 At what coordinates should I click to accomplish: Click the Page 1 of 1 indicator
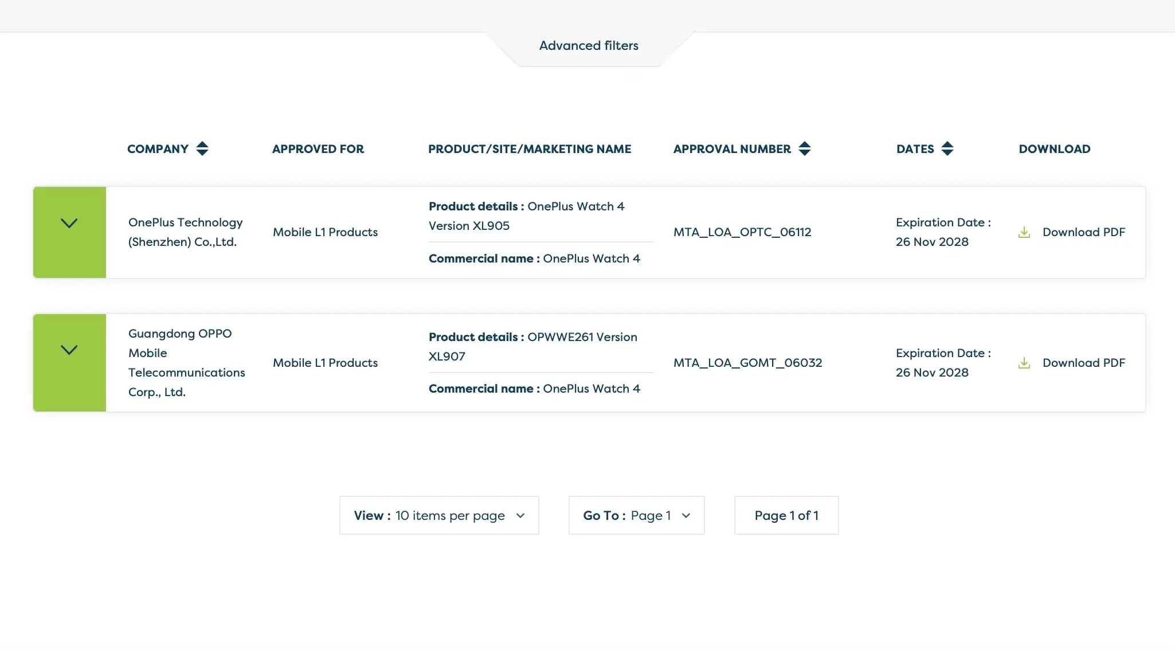click(786, 515)
